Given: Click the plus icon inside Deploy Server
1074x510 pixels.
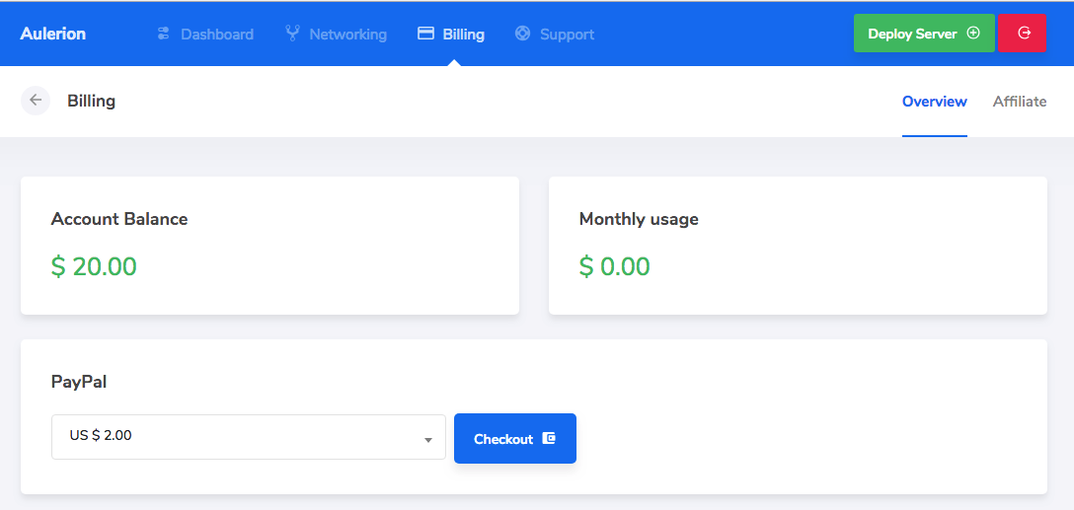Looking at the screenshot, I should click(973, 34).
